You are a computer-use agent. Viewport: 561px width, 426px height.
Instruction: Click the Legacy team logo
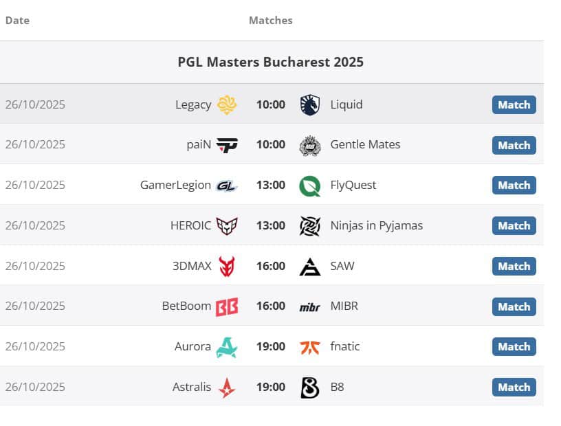click(227, 104)
